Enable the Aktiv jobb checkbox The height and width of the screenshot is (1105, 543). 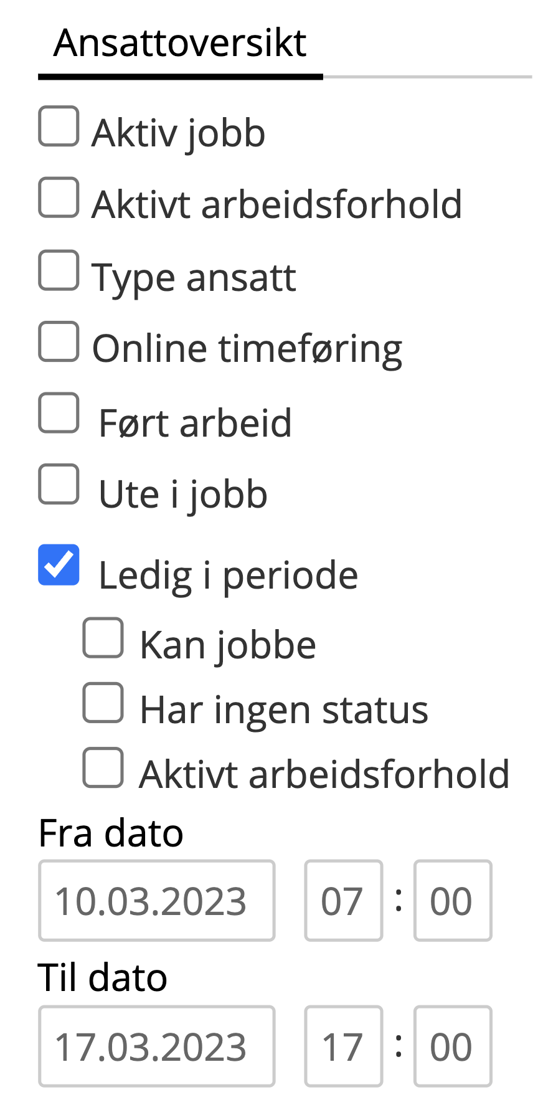pyautogui.click(x=59, y=126)
